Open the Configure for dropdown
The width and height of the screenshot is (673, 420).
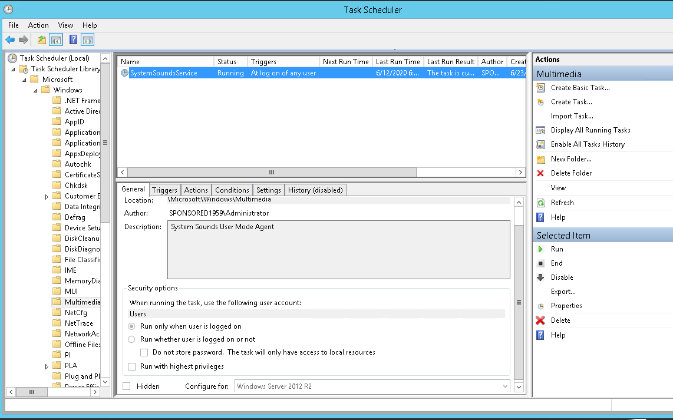[x=504, y=386]
